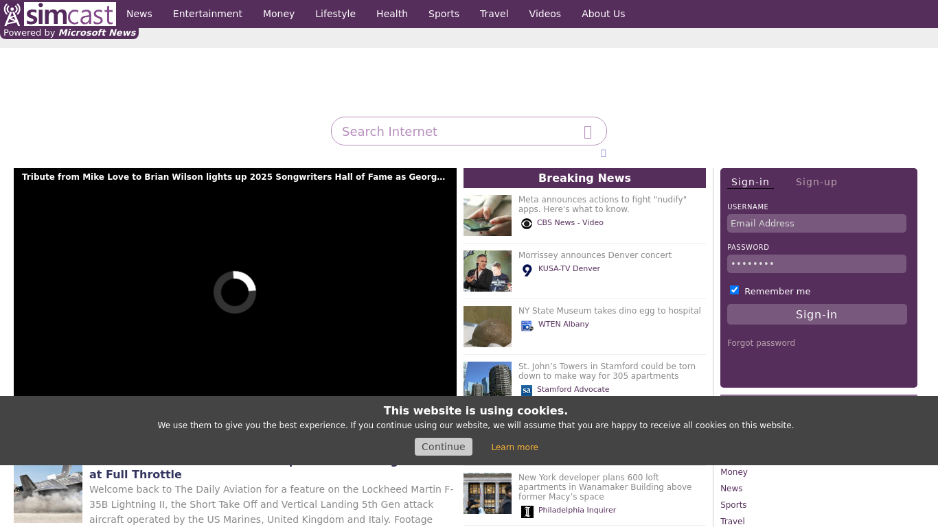938x527 pixels.
Task: Open the Meta nudify apps article
Action: [602, 204]
